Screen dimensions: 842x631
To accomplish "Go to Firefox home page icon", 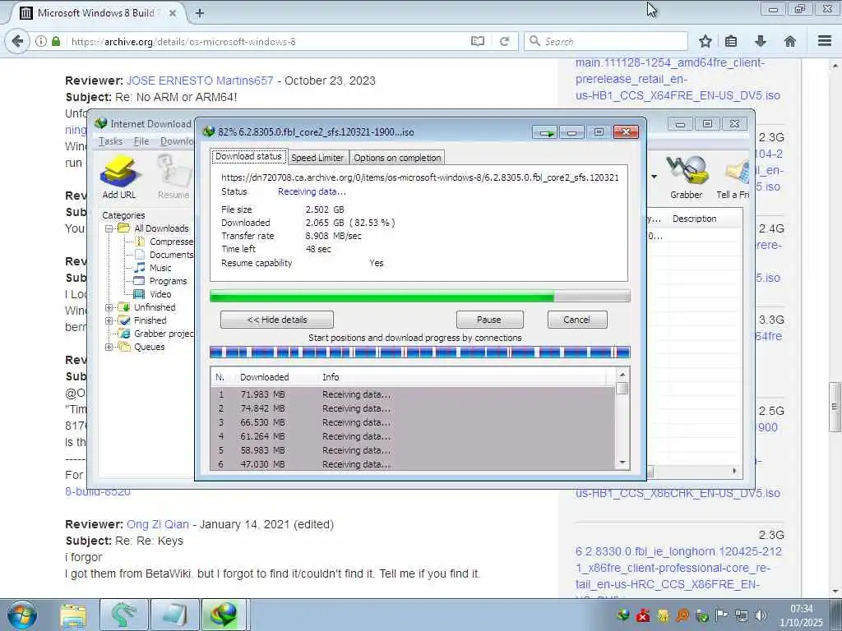I will (790, 41).
